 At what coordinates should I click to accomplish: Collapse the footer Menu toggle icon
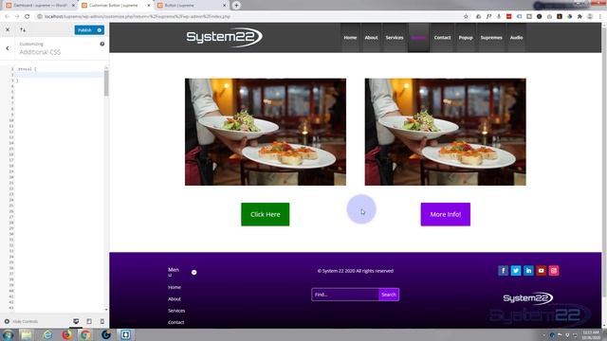[193, 272]
